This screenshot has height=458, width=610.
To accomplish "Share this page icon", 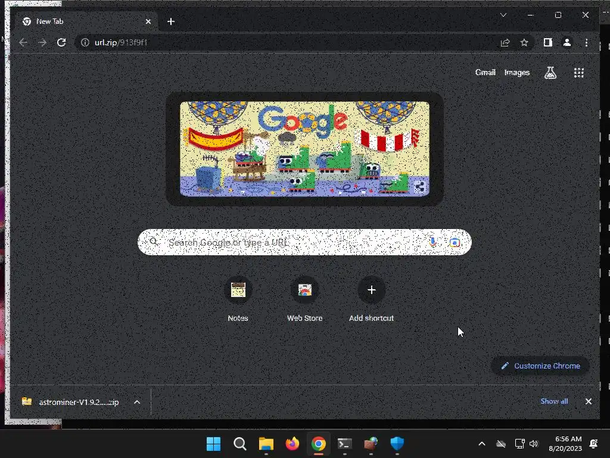I will [505, 42].
